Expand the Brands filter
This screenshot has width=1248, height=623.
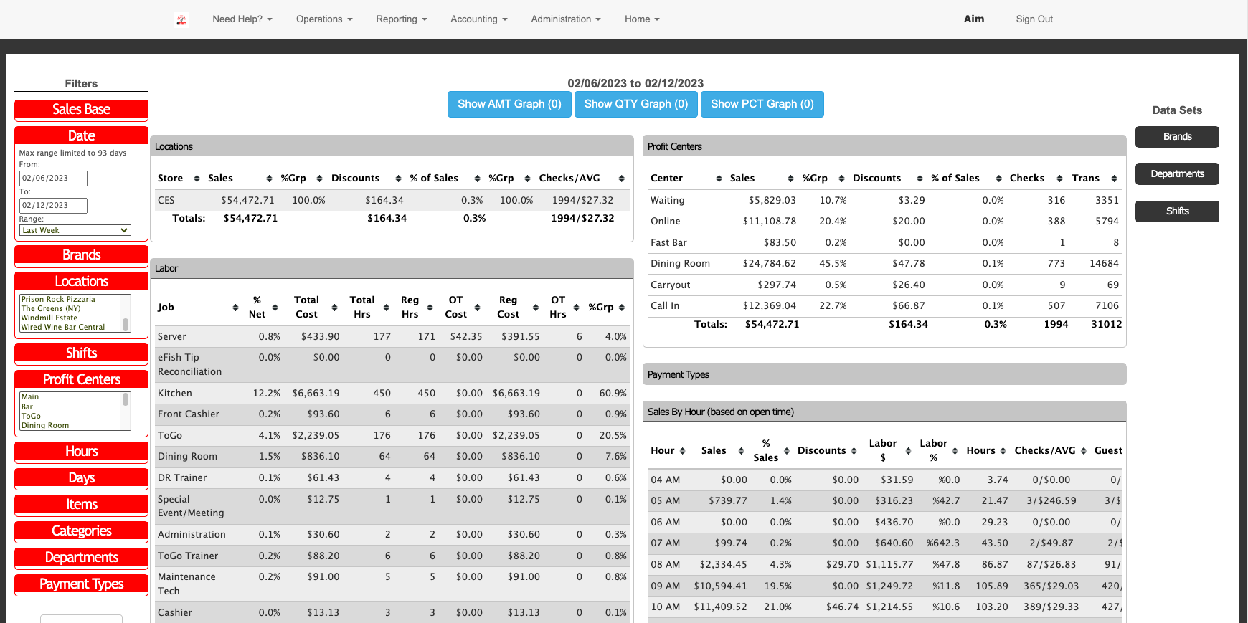click(x=81, y=255)
